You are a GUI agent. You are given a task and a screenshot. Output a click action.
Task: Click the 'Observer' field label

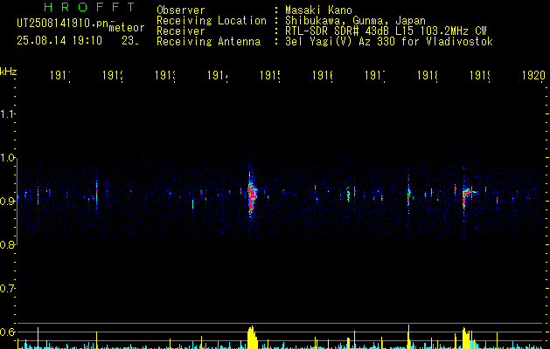click(181, 10)
